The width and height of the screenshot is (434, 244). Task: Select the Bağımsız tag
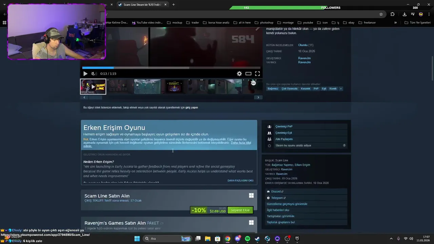[273, 89]
